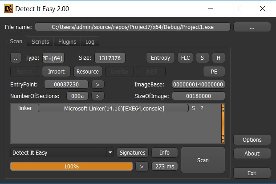Click the ? icon in linker row
This screenshot has width=276, height=184.
click(x=202, y=108)
